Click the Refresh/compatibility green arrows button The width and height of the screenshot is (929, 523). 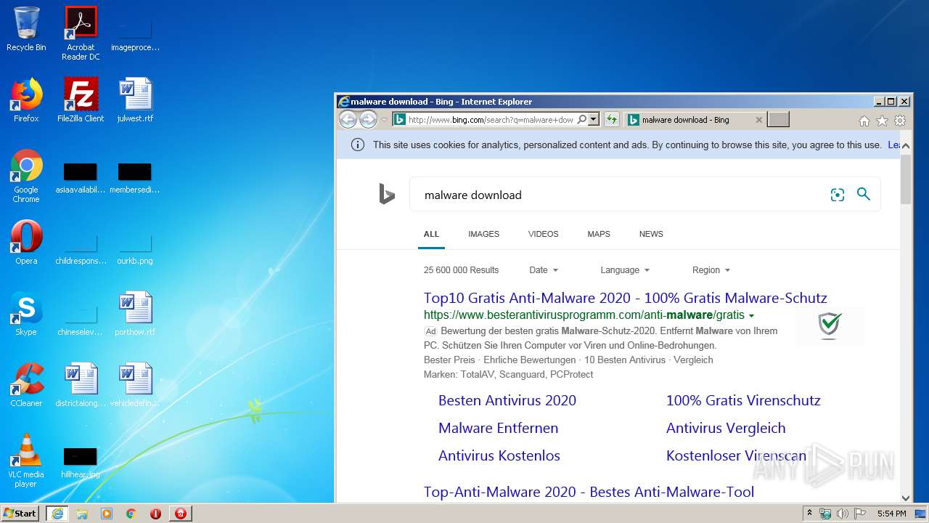pos(612,120)
